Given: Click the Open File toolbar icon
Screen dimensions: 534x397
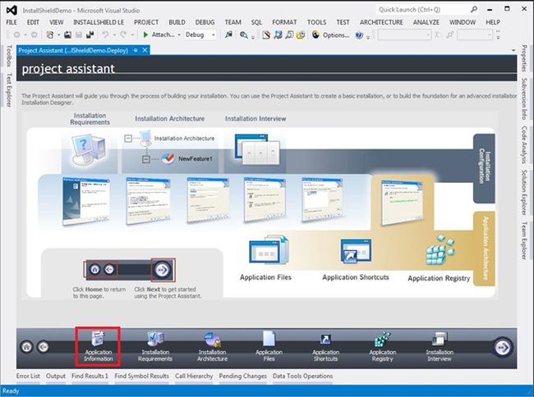Looking at the screenshot, I should [67, 34].
